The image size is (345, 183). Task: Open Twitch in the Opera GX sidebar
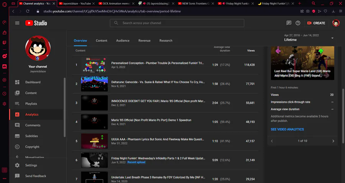(4, 42)
